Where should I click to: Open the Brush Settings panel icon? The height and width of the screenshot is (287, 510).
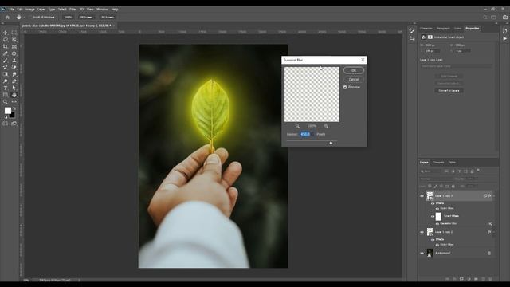click(x=412, y=31)
